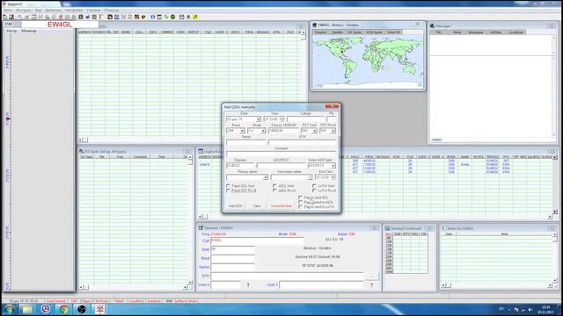
Task: Open the Настройки menu
Action: [74, 10]
